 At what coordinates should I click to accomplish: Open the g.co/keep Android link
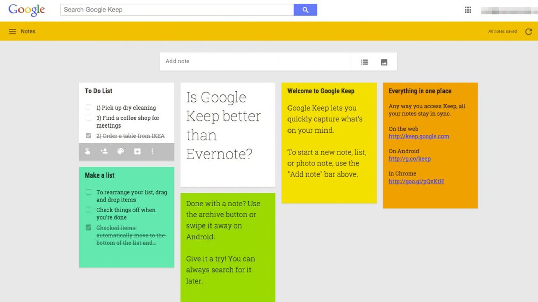pos(410,159)
